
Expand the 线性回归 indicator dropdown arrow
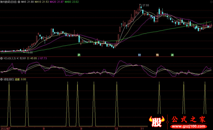[2, 79]
